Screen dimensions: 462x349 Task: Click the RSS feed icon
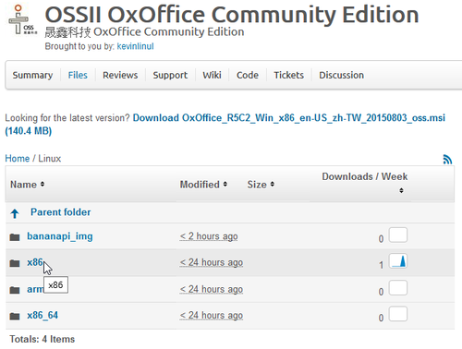click(x=447, y=159)
